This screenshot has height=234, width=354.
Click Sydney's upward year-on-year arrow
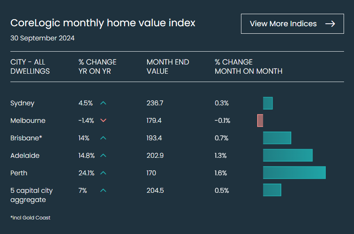103,103
